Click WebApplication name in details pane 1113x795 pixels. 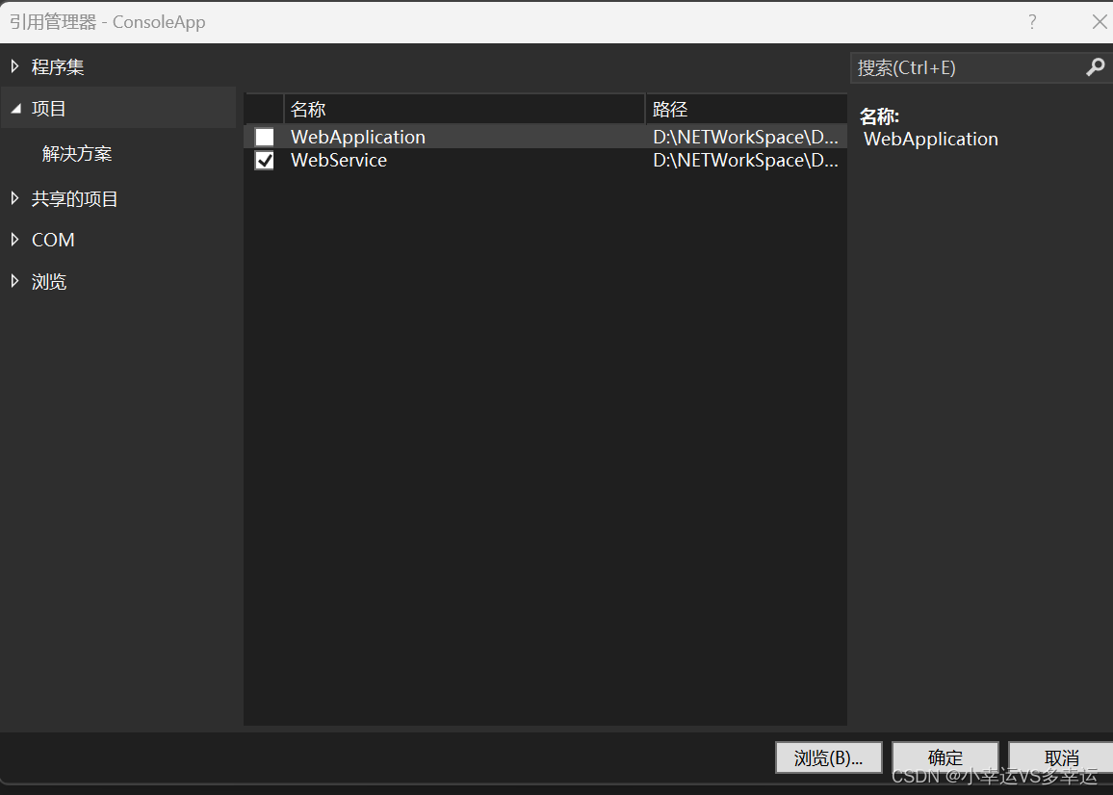coord(931,140)
